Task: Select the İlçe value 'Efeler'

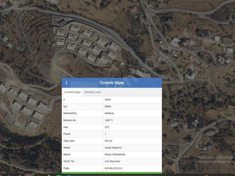Action: 108,106
